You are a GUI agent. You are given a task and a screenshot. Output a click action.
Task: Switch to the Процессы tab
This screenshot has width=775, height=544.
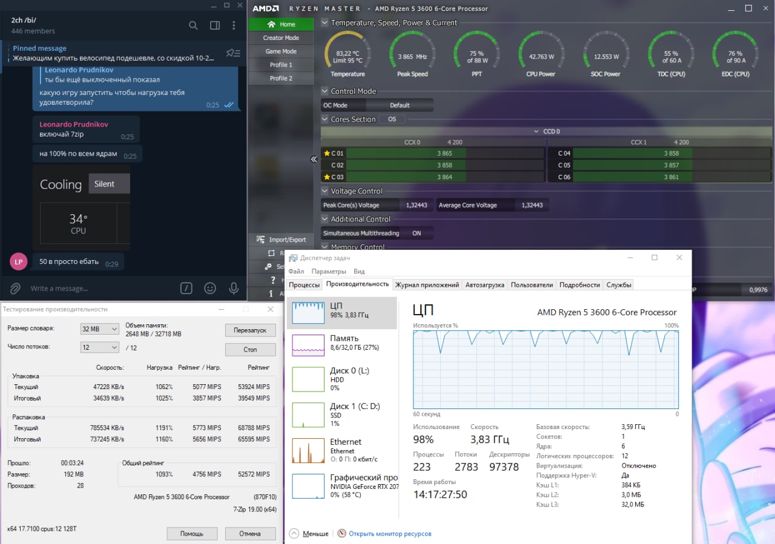pos(304,284)
